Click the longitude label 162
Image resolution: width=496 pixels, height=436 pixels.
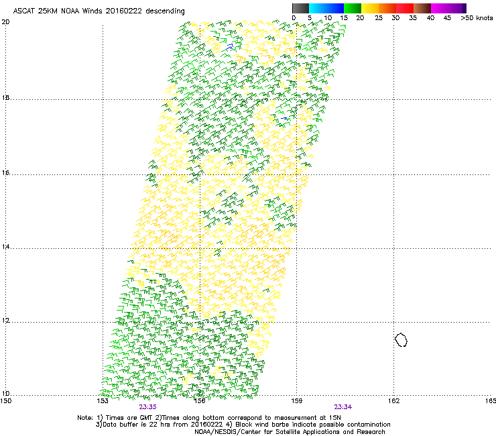[x=394, y=401]
